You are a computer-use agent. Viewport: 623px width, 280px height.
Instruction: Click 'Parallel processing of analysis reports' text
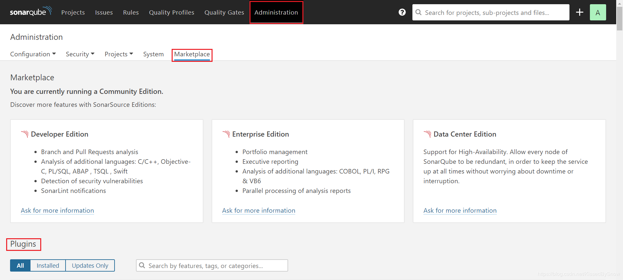(x=297, y=191)
